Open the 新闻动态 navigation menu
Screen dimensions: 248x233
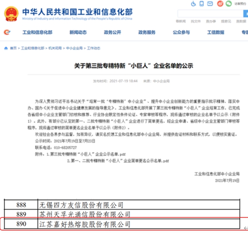click(78, 32)
